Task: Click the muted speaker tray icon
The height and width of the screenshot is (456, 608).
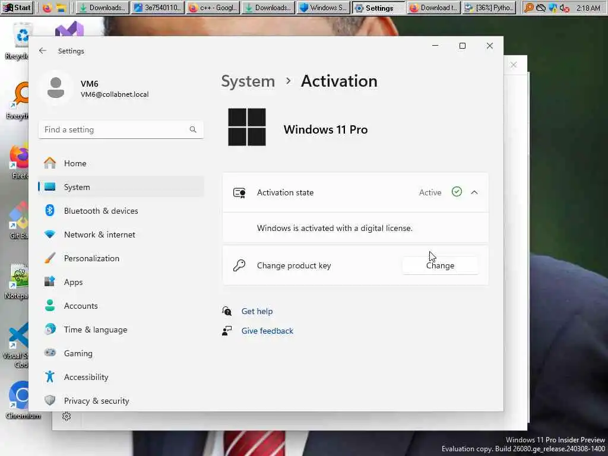Action: [564, 8]
